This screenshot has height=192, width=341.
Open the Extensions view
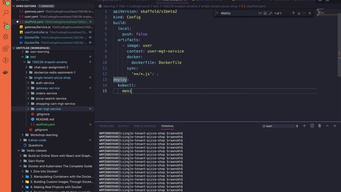click(6, 49)
